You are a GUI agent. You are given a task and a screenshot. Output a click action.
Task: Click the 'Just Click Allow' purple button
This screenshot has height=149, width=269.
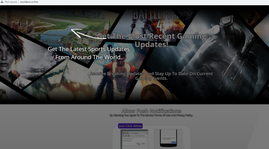(x=130, y=126)
